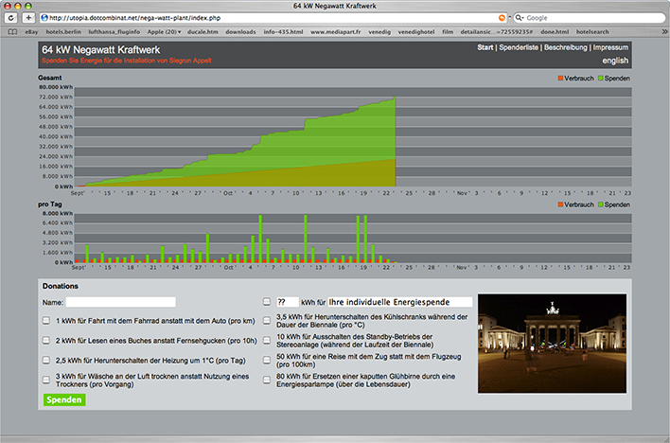
Task: Click the green Spenden submit button
Action: pyautogui.click(x=64, y=399)
